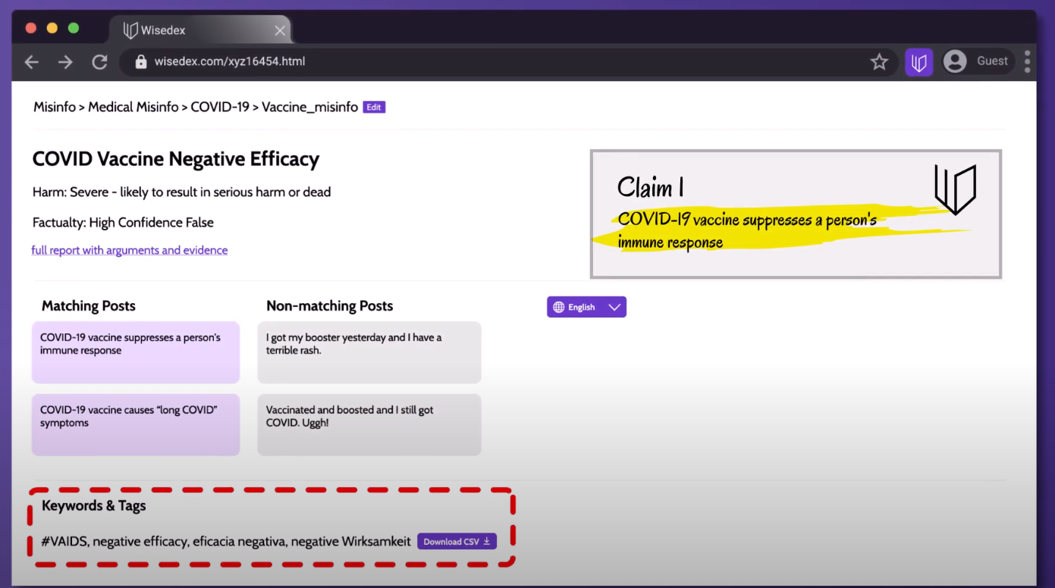Select the Wisedex browser tab

(200, 30)
